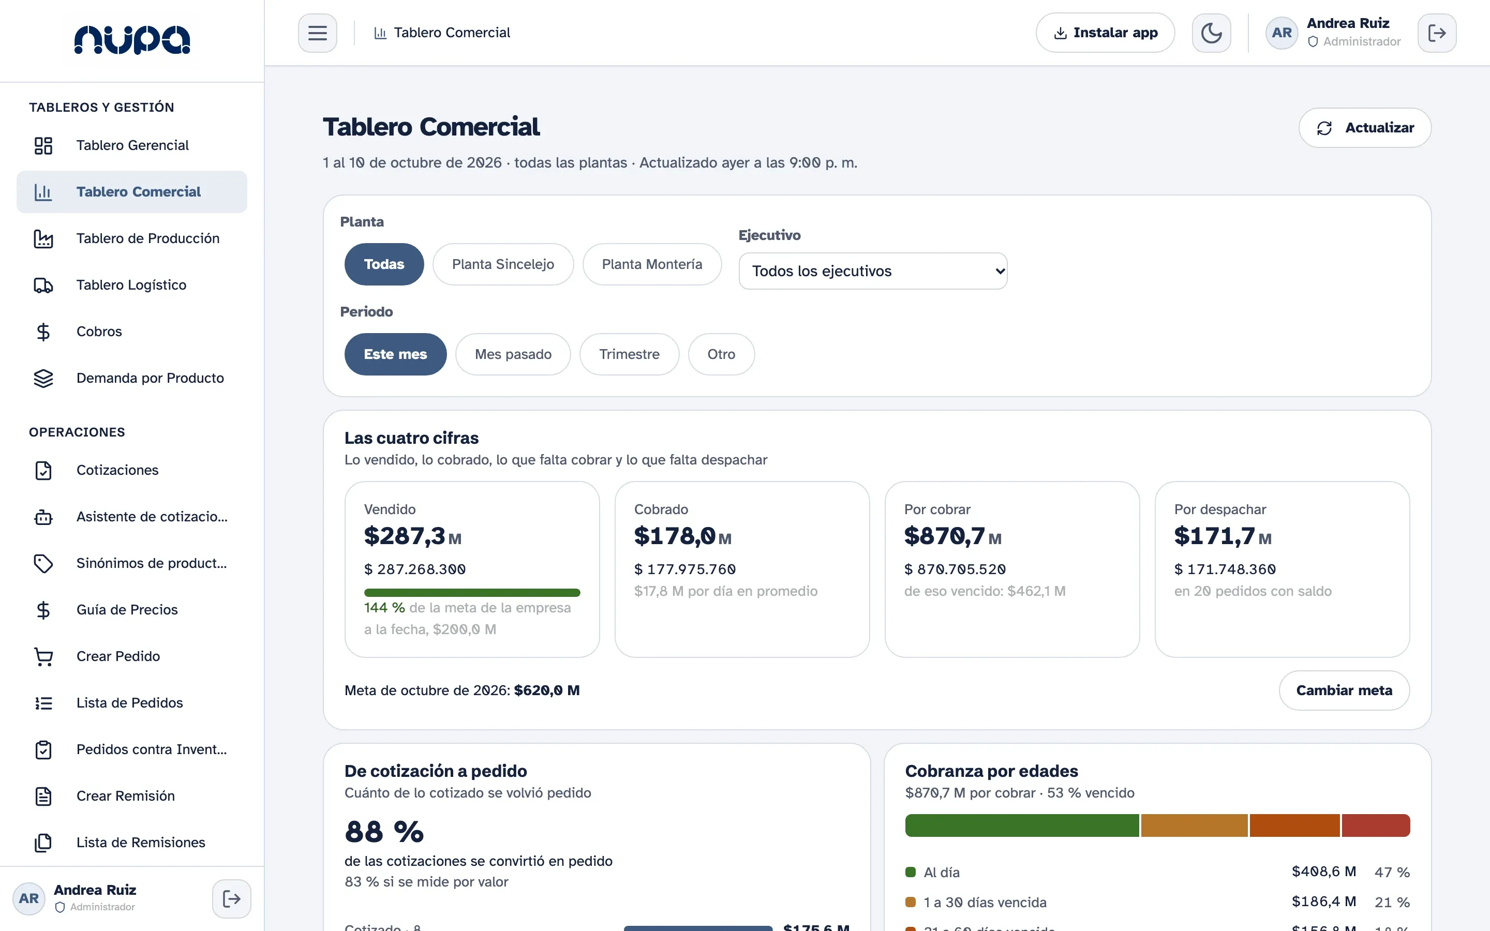Click the Por cobrar card
1490x931 pixels.
tap(1012, 569)
